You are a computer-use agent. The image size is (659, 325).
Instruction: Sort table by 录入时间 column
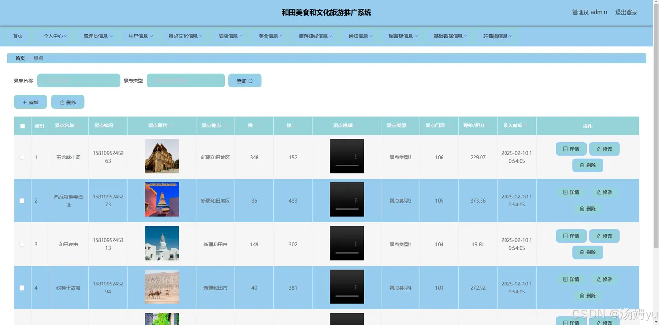pyautogui.click(x=516, y=126)
